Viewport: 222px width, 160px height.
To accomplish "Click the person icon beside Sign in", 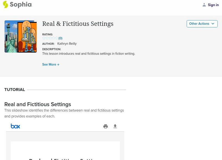I will click(204, 5).
